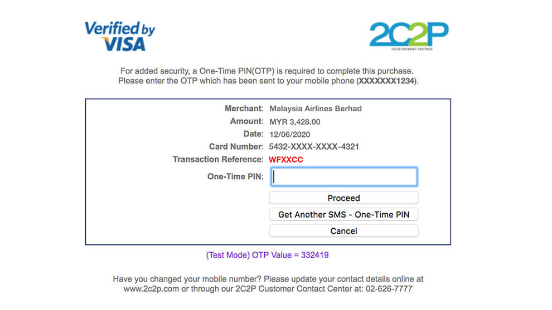Click the Test Mode OTP Value text

267,255
